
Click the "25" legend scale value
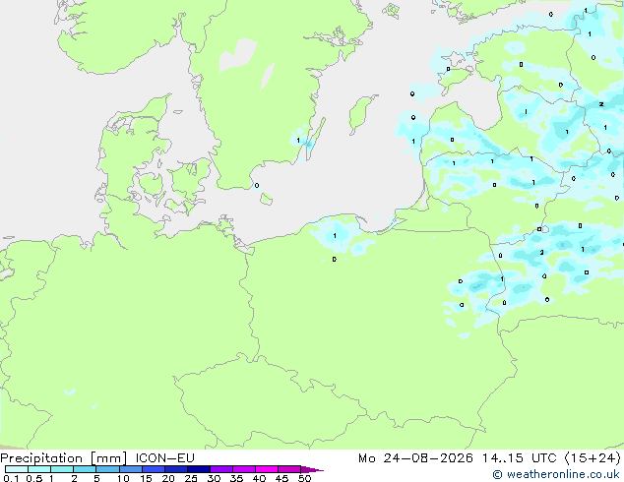point(191,478)
